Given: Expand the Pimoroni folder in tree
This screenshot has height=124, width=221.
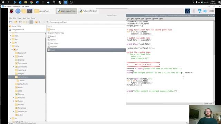Looking at the screenshot, I should (x=14, y=97).
